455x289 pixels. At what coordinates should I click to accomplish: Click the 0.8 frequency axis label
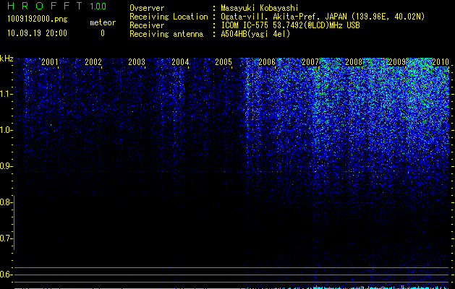click(x=5, y=202)
